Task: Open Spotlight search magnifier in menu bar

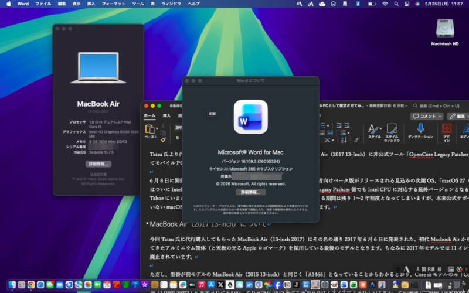Action: pos(396,4)
